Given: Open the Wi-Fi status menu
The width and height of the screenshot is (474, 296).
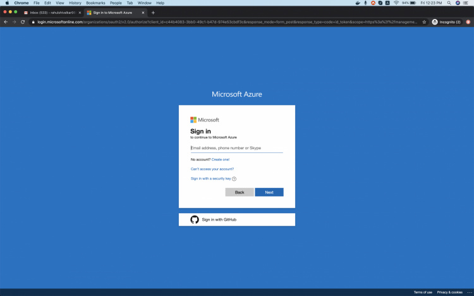Looking at the screenshot, I should 396,3.
